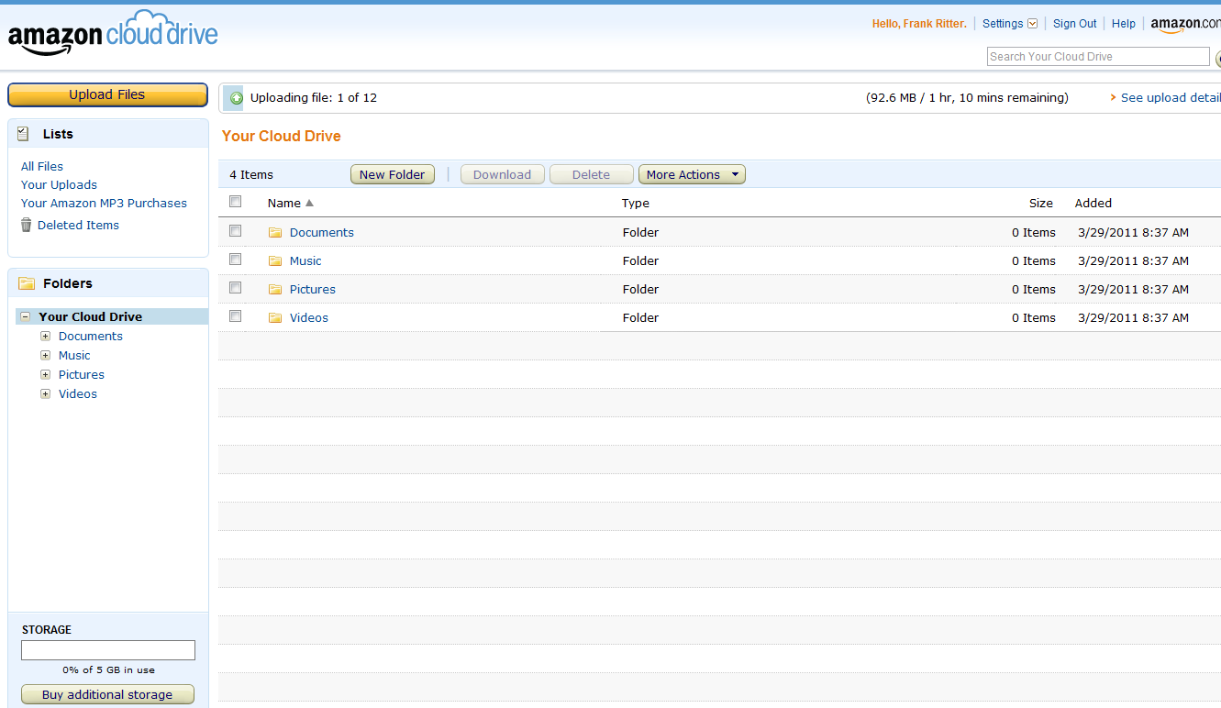Click the '0% of 5 GB in use' text
This screenshot has height=708, width=1221.
click(x=108, y=670)
